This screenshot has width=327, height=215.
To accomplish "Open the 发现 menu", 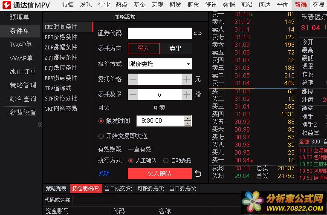I will [x=86, y=5].
